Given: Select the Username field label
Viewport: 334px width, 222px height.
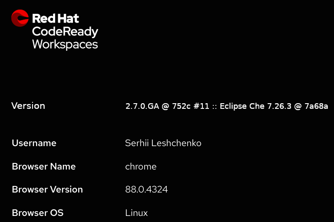Looking at the screenshot, I should click(x=34, y=143).
